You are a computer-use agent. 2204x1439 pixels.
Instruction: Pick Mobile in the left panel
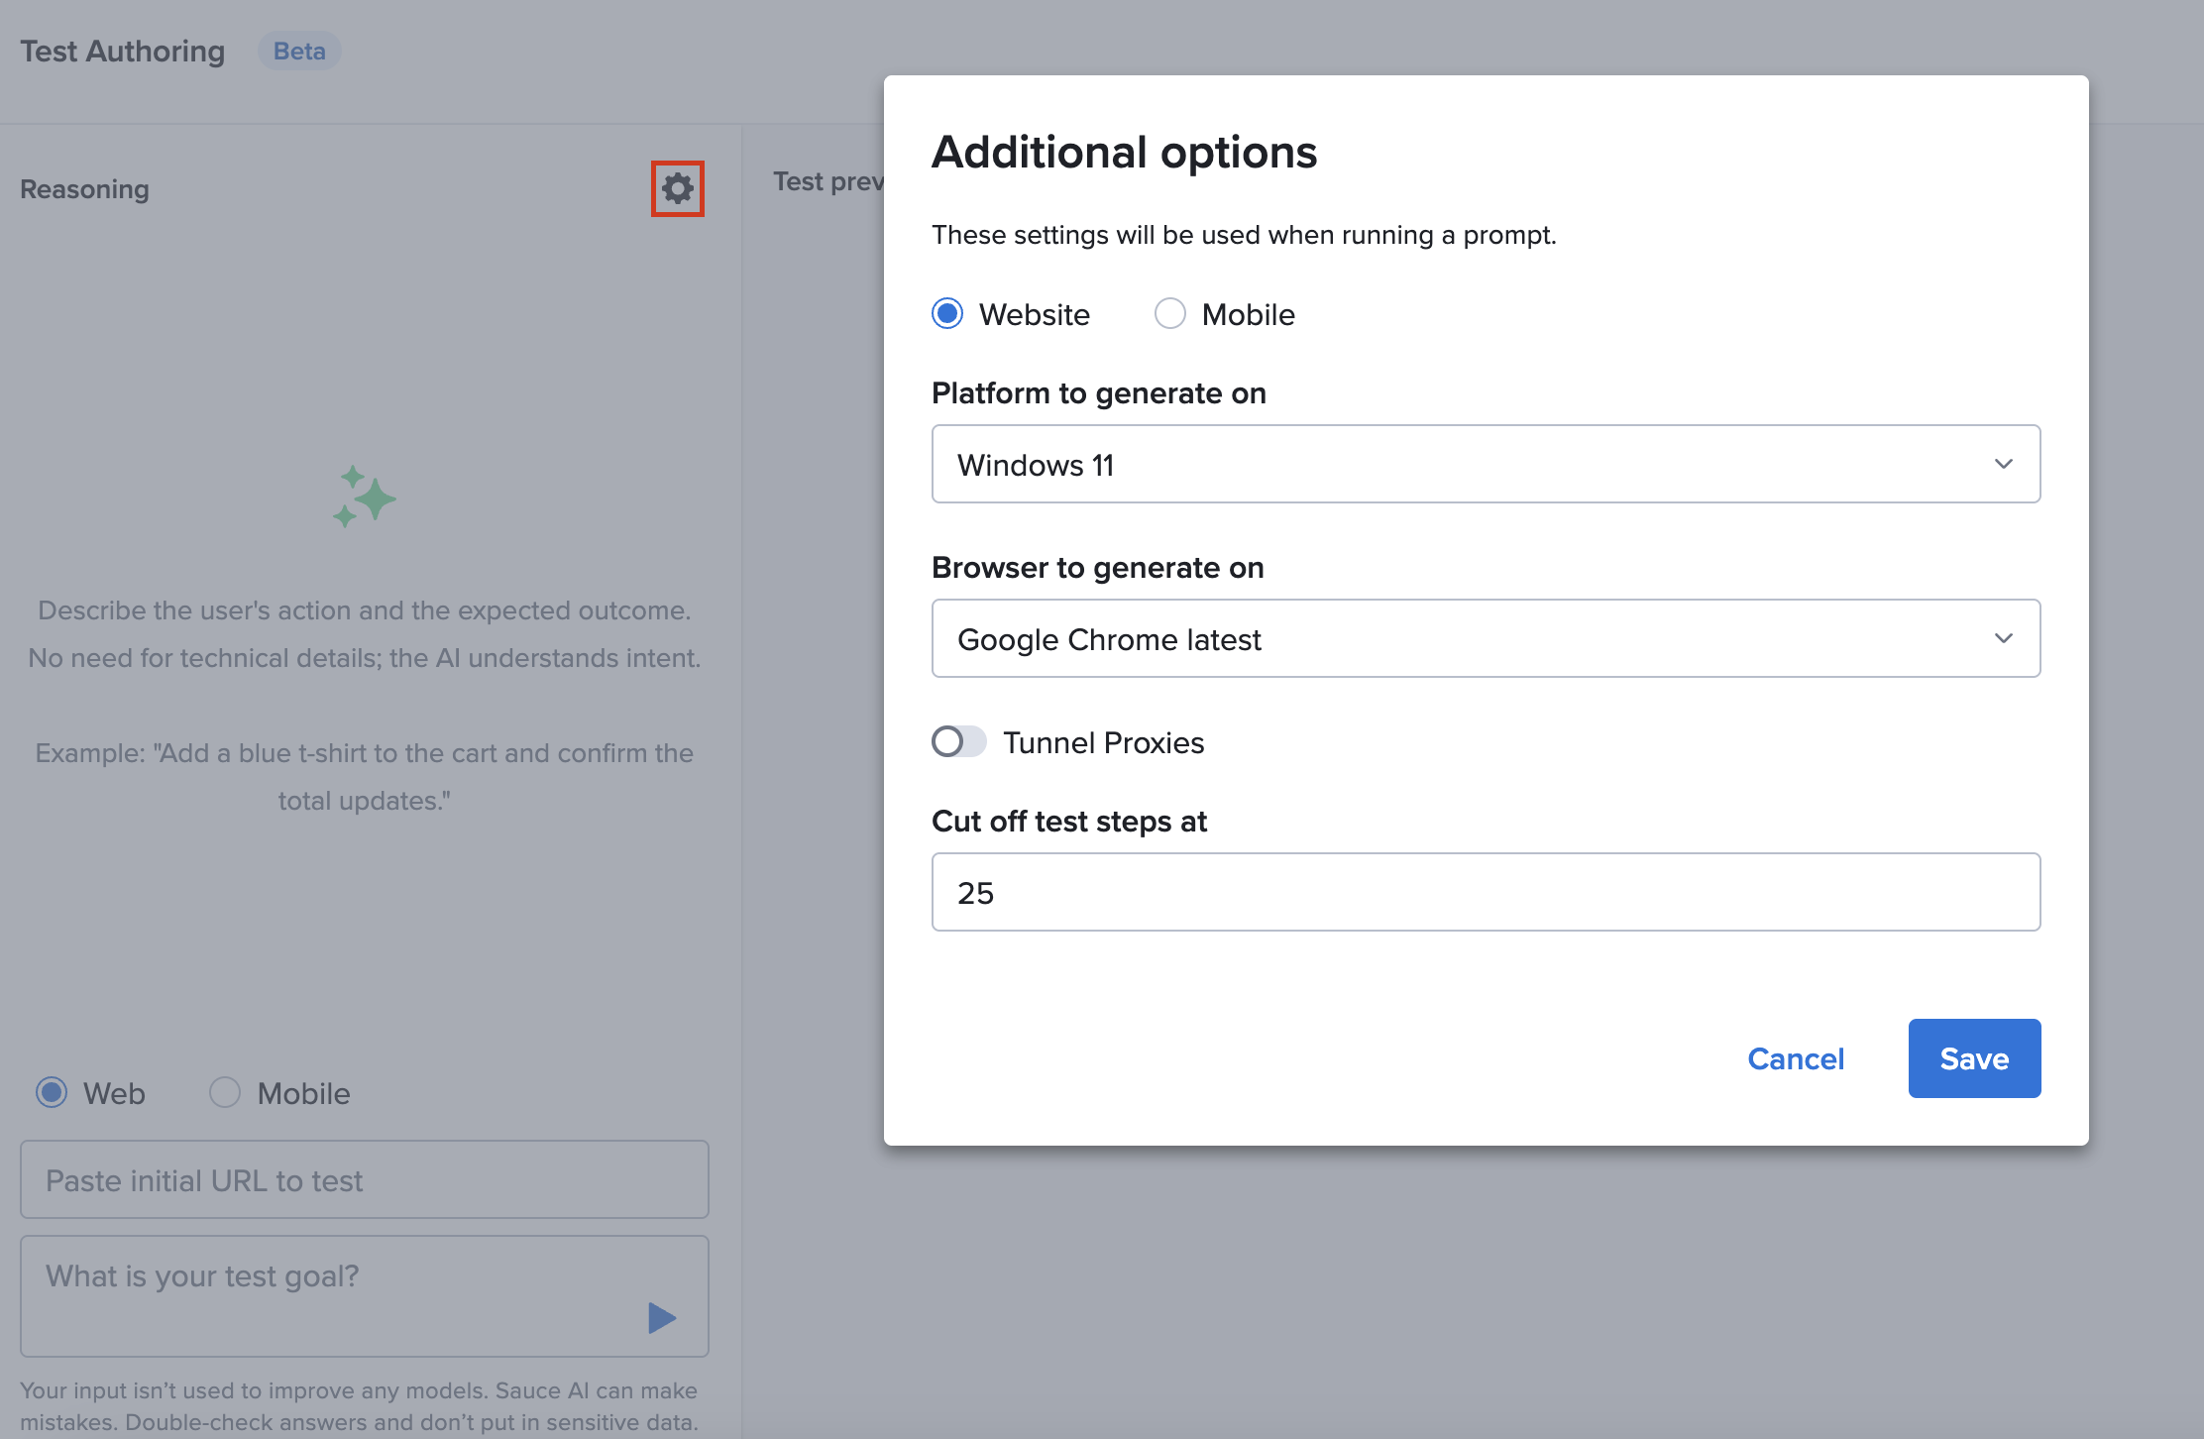(x=225, y=1093)
